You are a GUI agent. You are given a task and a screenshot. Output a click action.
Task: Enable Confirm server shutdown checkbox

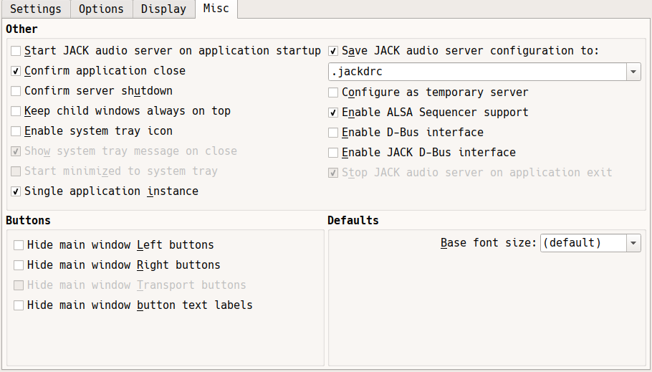click(16, 91)
